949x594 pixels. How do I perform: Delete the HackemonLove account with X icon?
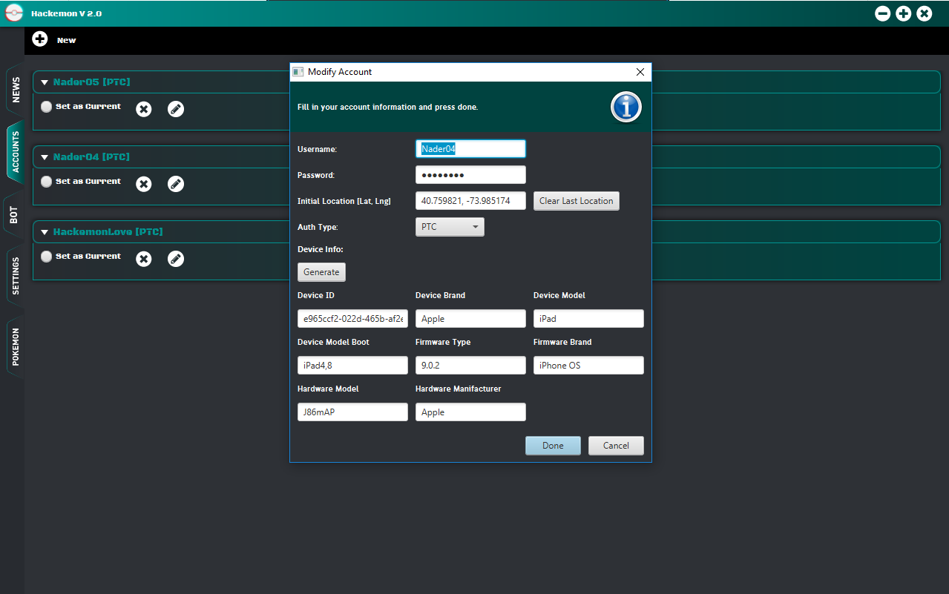144,259
